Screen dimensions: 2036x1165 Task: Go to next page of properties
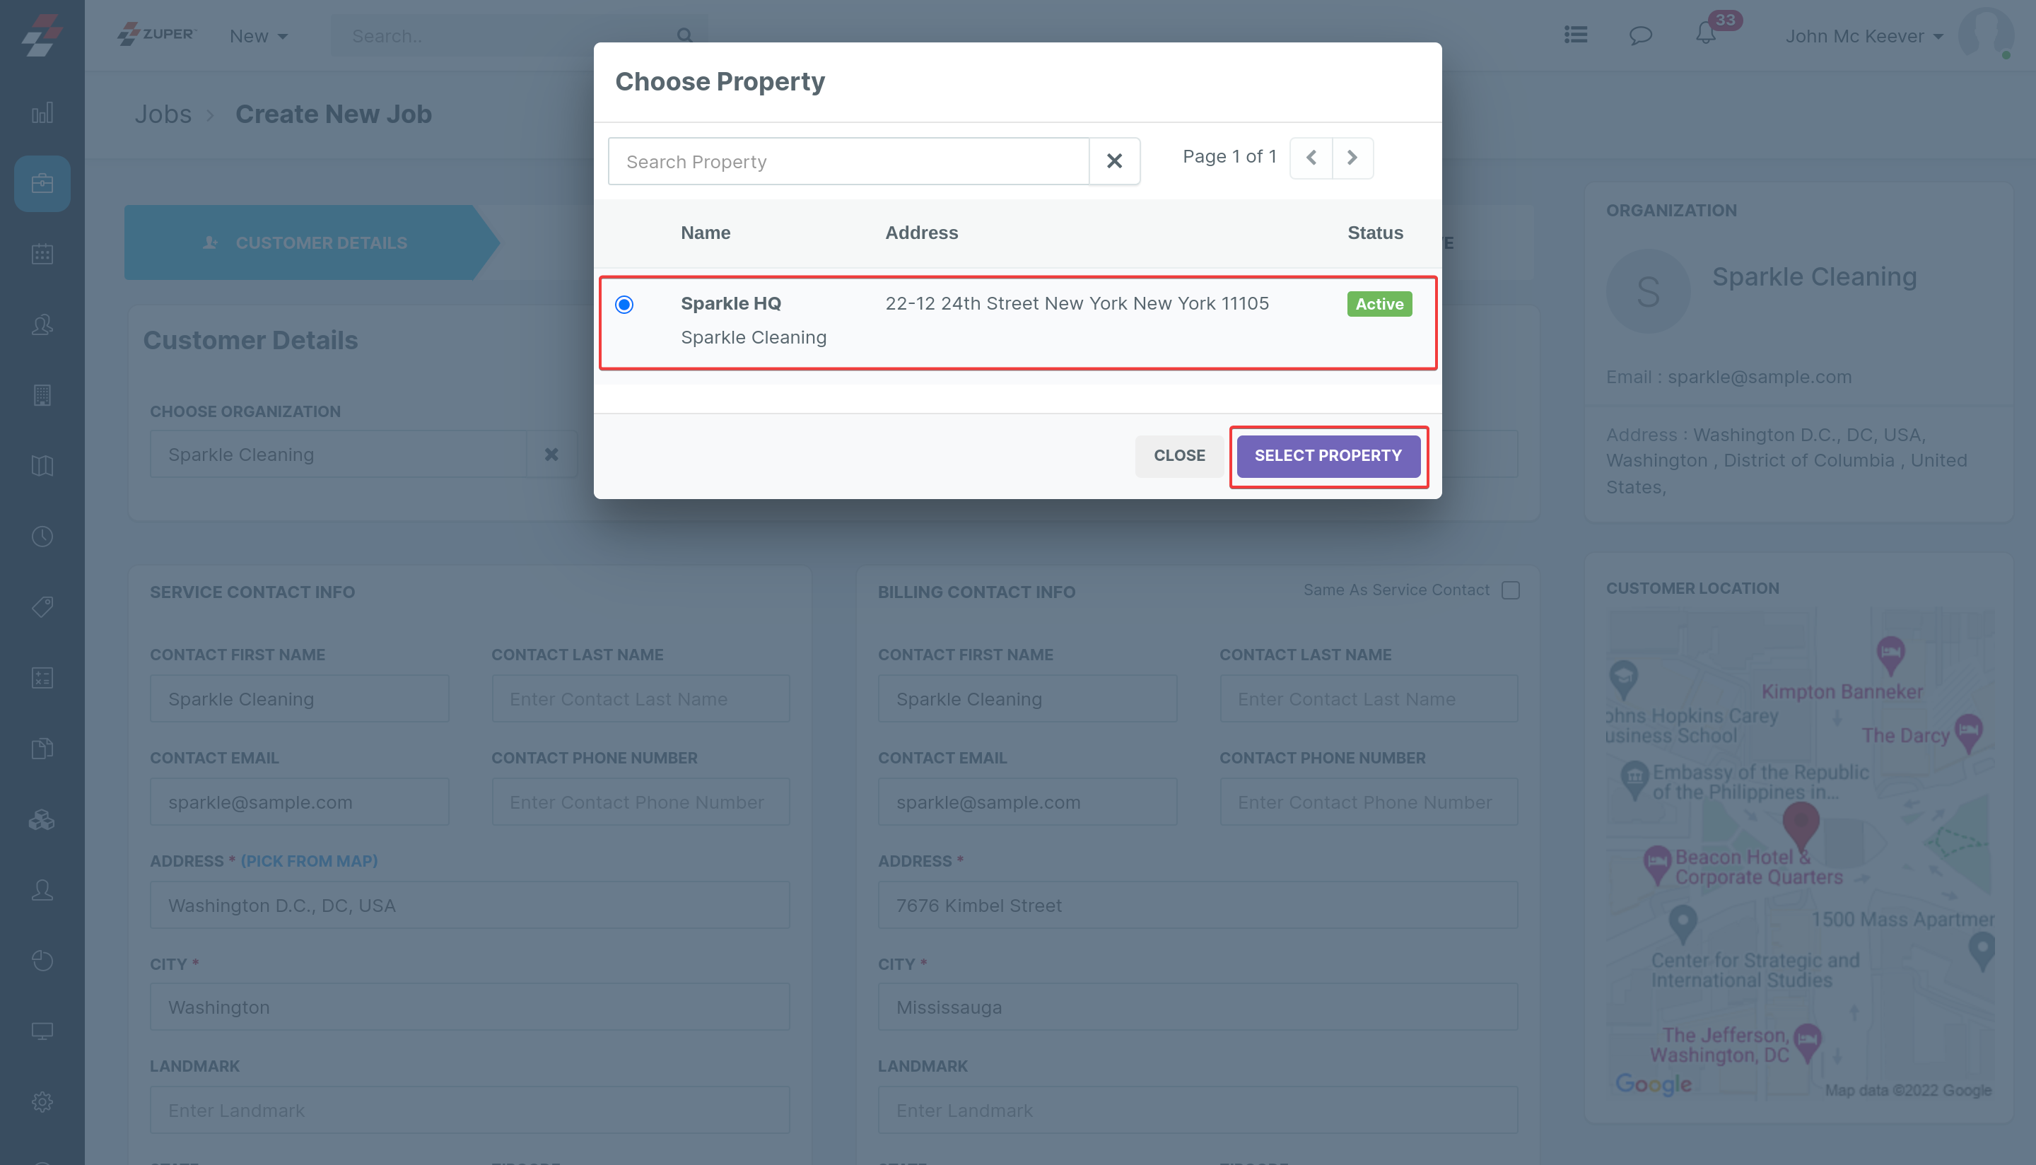[1352, 158]
